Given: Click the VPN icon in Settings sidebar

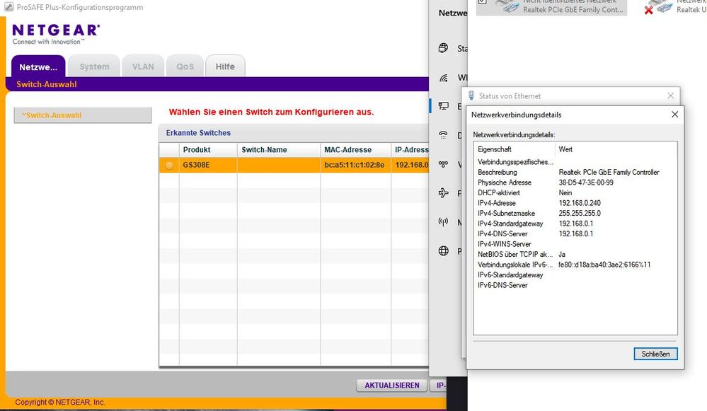Looking at the screenshot, I should (x=443, y=164).
